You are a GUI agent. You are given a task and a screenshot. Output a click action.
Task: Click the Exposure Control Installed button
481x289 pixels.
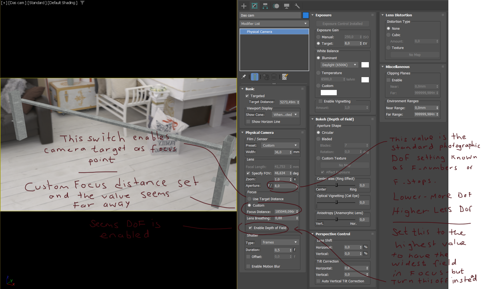pyautogui.click(x=342, y=24)
